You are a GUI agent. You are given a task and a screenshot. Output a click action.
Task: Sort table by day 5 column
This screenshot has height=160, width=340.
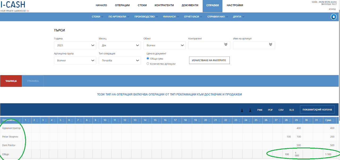pos(62,120)
